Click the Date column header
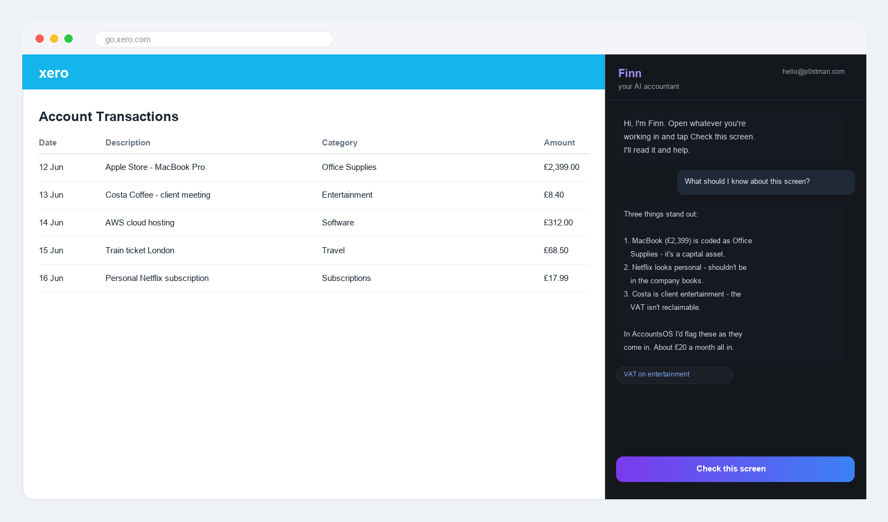The height and width of the screenshot is (522, 888). 48,143
